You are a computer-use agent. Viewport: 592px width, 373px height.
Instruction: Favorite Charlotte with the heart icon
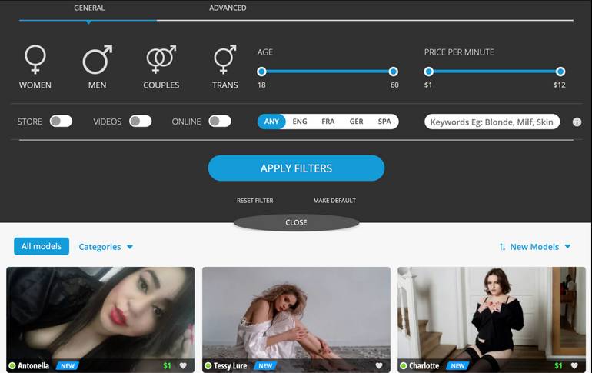click(x=574, y=365)
